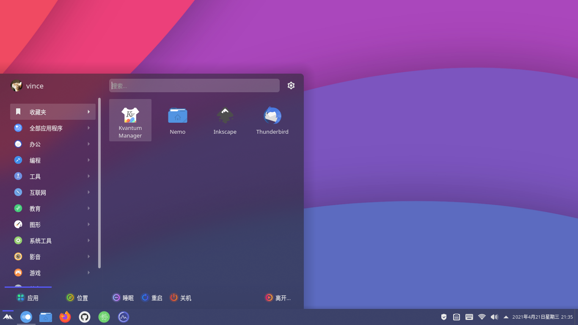Select 收藏夹 favorites category
Image resolution: width=578 pixels, height=325 pixels.
(x=53, y=112)
